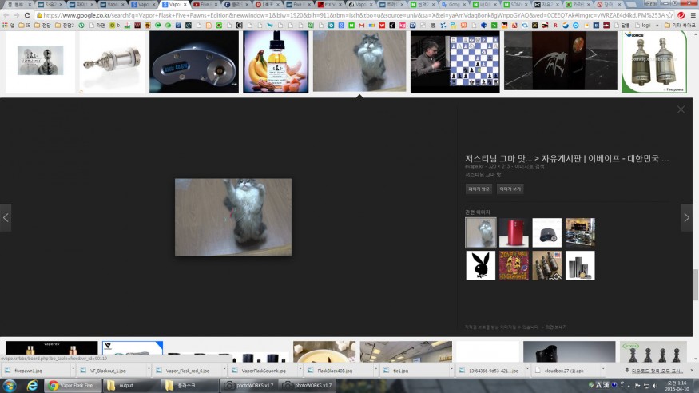Select the red mod related image
699x393 pixels.
click(514, 232)
